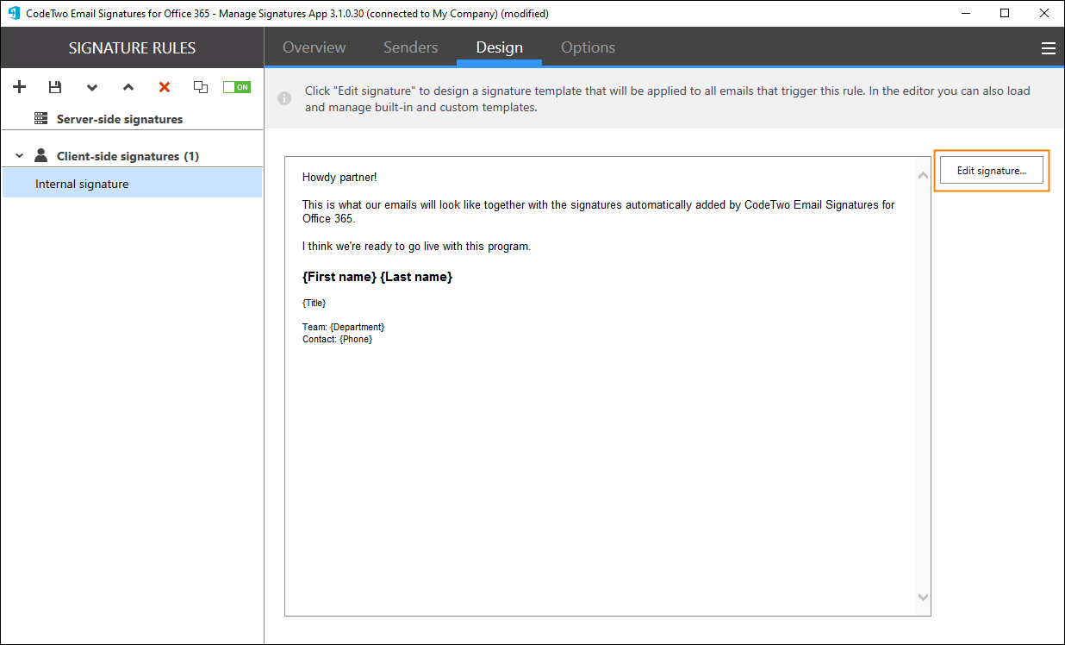Image resolution: width=1065 pixels, height=645 pixels.
Task: Move the rule up with the up-chevron icon
Action: [128, 87]
